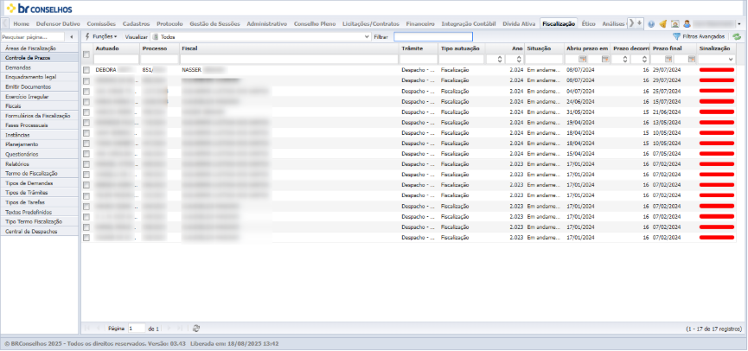The width and height of the screenshot is (748, 351).
Task: Collapse the sidebar with the triangle arrow
Action: [x=72, y=36]
